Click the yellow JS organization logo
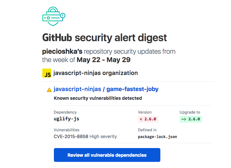This screenshot has height=168, width=231. [x=47, y=73]
